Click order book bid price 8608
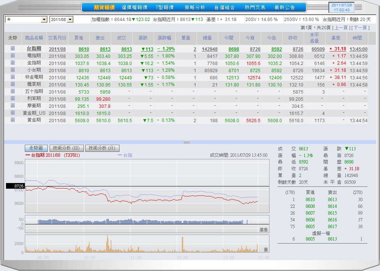The height and width of the screenshot is (271, 380). pyautogui.click(x=310, y=206)
